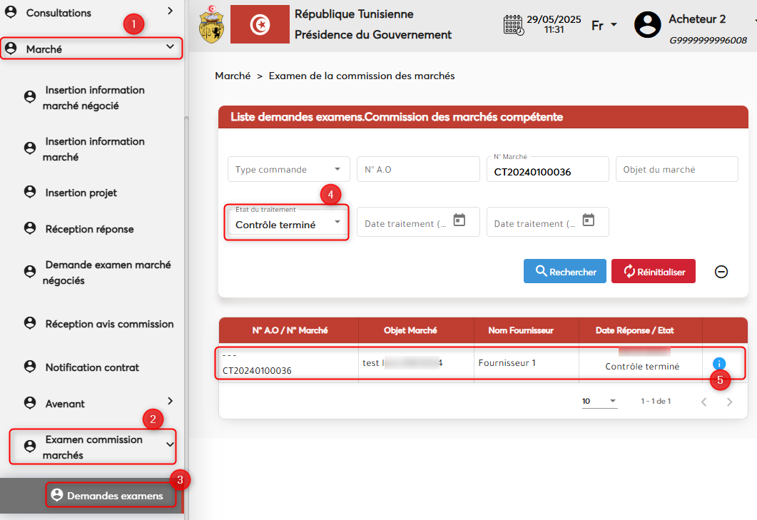Change rows per page from 10
This screenshot has height=520, width=757.
[x=599, y=402]
